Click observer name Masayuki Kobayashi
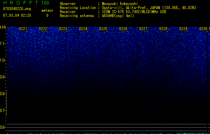Image resolution: width=210 pixels, height=134 pixels. click(x=120, y=4)
